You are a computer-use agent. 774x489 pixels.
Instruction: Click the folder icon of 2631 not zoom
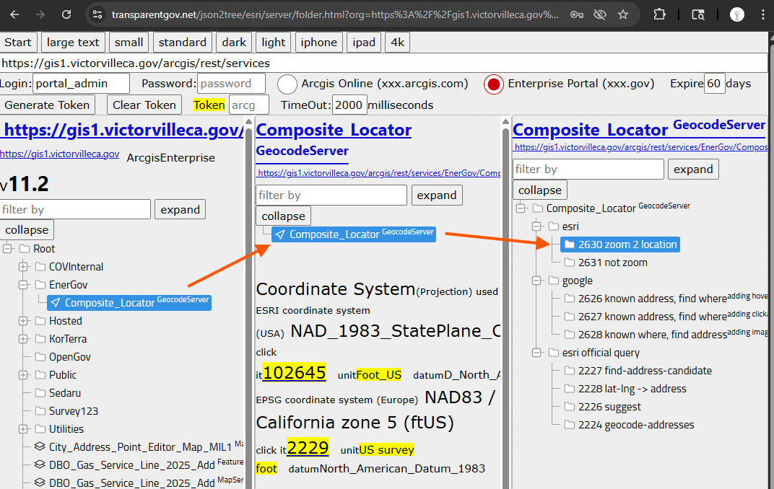(x=570, y=263)
